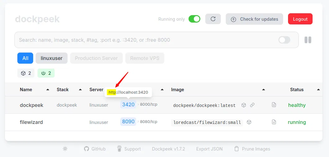This screenshot has width=329, height=157.
Task: Click the filewizard container name
Action: (x=31, y=122)
